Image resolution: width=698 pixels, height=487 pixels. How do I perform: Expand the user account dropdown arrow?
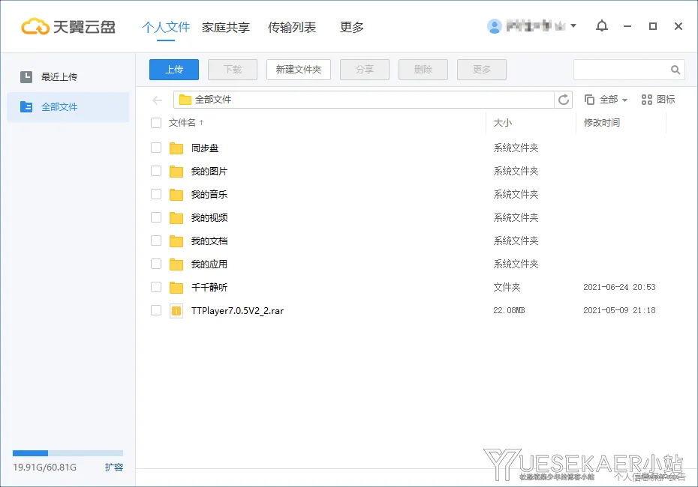[x=573, y=25]
